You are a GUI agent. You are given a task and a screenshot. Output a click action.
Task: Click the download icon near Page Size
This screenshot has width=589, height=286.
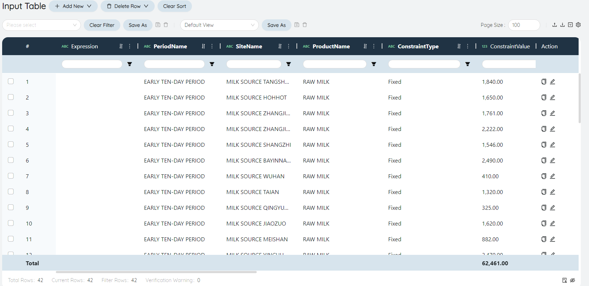tap(563, 25)
